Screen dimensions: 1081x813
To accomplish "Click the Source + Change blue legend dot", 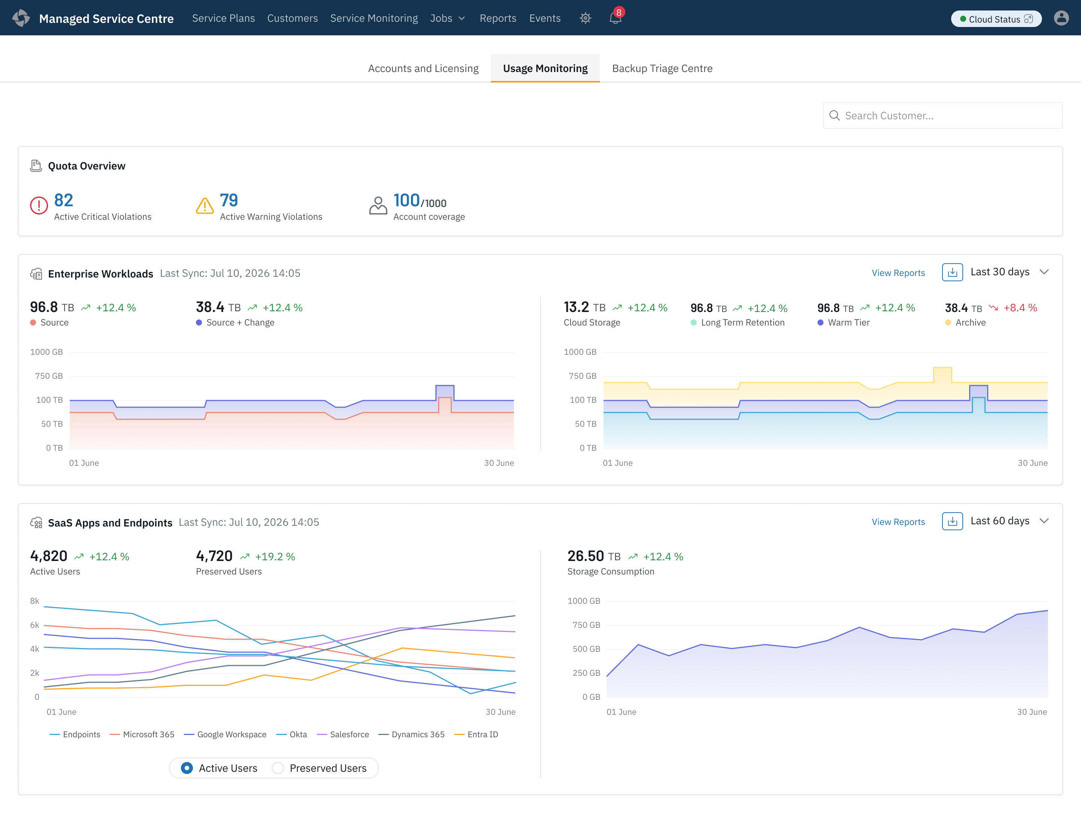I will [199, 323].
